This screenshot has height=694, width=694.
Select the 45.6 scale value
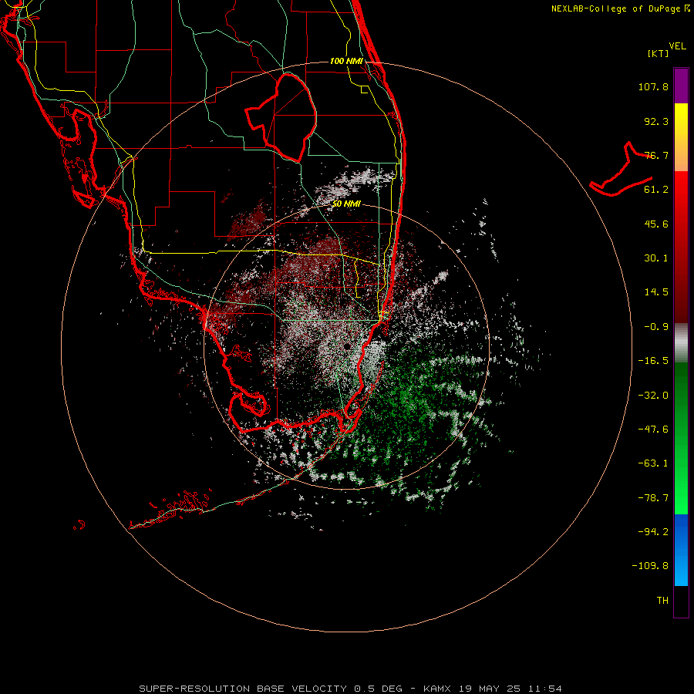coord(656,224)
